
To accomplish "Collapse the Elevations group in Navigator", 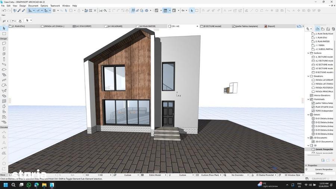I will point(308,76).
